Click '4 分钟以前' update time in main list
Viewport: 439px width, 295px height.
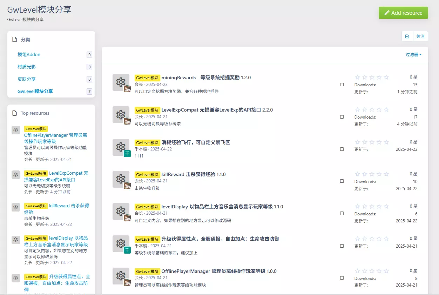pos(407,124)
